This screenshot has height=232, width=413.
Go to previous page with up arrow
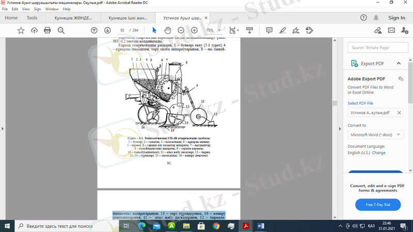pyautogui.click(x=94, y=30)
